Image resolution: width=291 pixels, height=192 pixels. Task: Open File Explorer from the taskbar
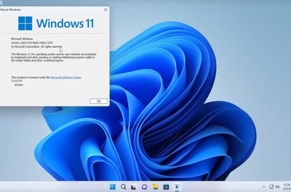pyautogui.click(x=155, y=187)
